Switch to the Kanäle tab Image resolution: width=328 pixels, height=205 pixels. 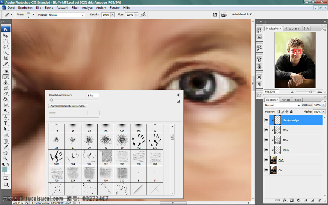click(x=286, y=99)
